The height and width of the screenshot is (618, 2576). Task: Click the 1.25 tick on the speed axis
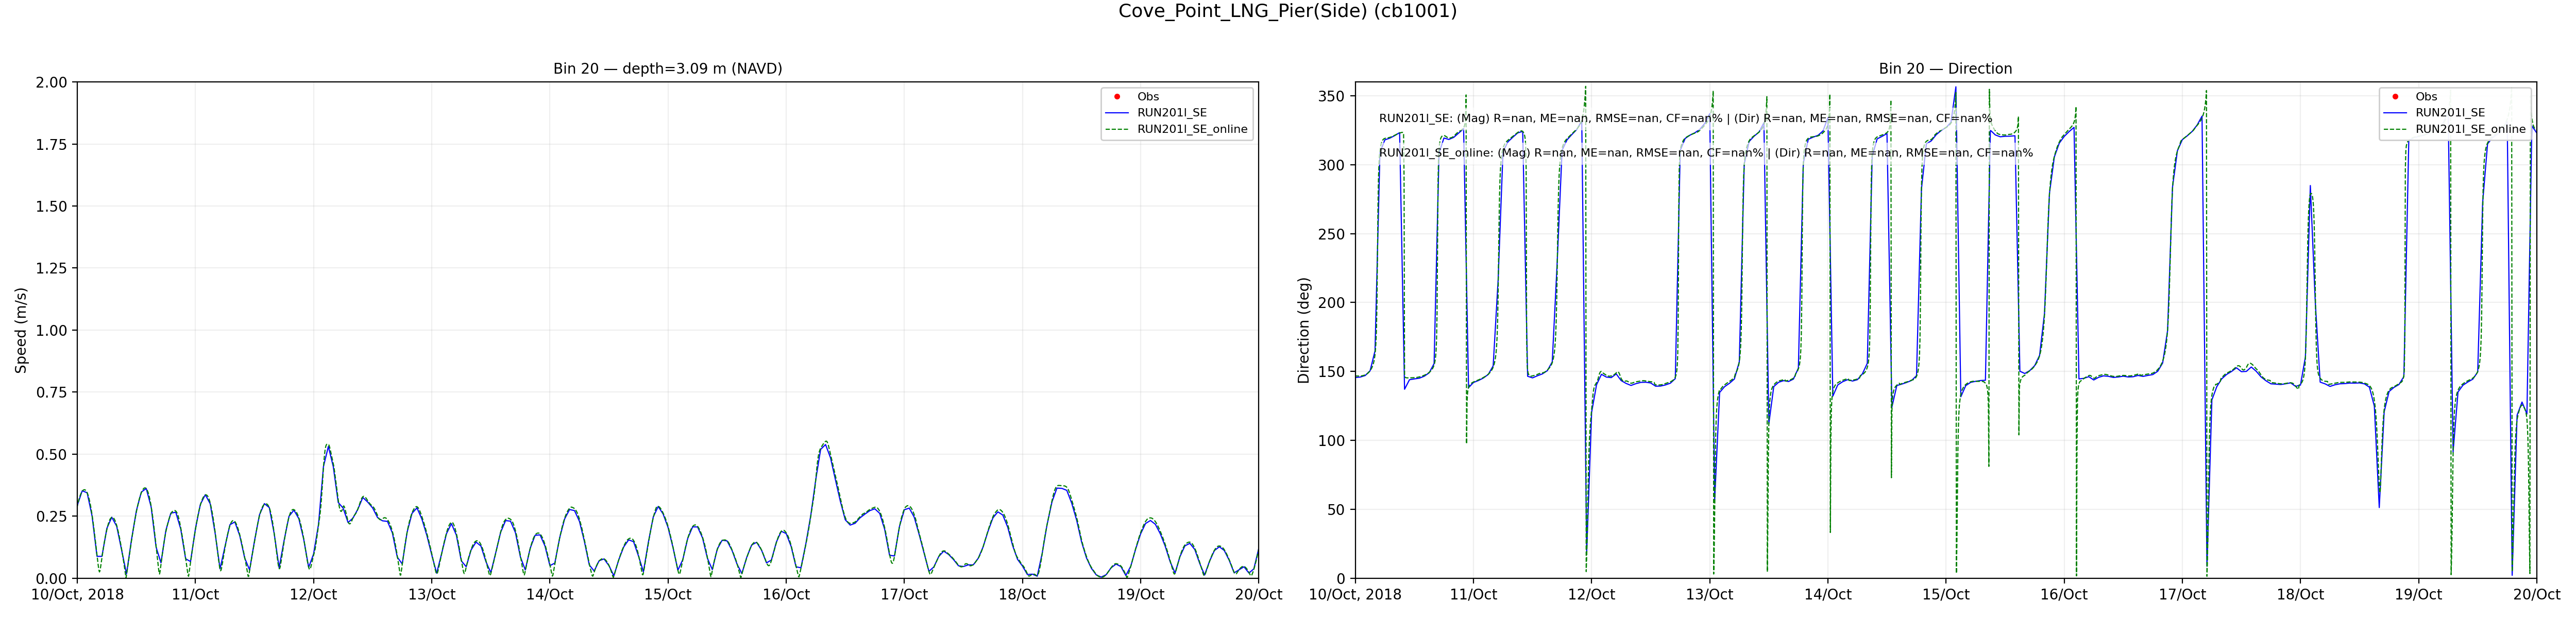point(51,268)
